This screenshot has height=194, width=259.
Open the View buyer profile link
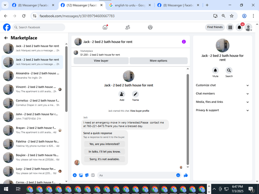coord(139,111)
